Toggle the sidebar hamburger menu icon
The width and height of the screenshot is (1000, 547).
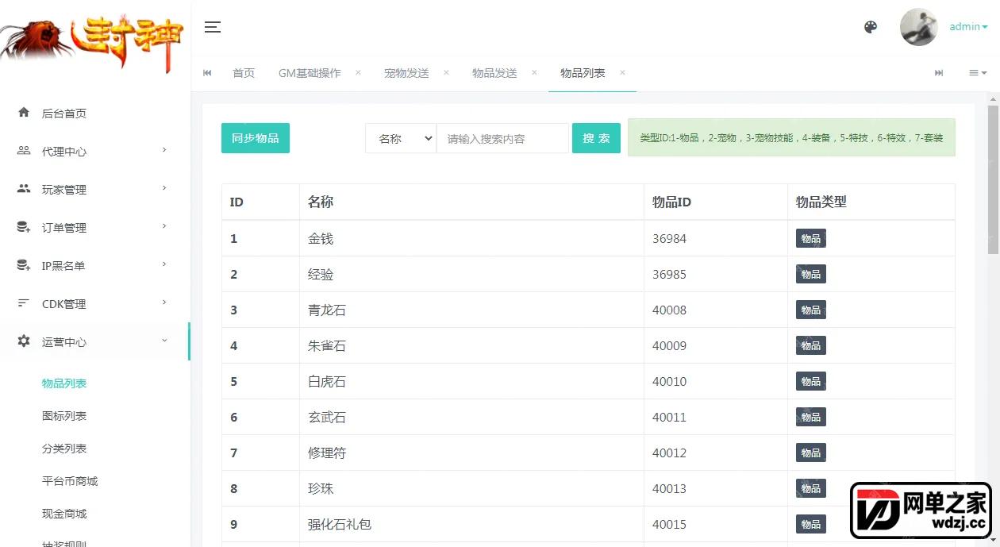[x=213, y=27]
